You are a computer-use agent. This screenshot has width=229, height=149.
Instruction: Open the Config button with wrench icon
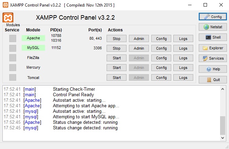click(212, 17)
